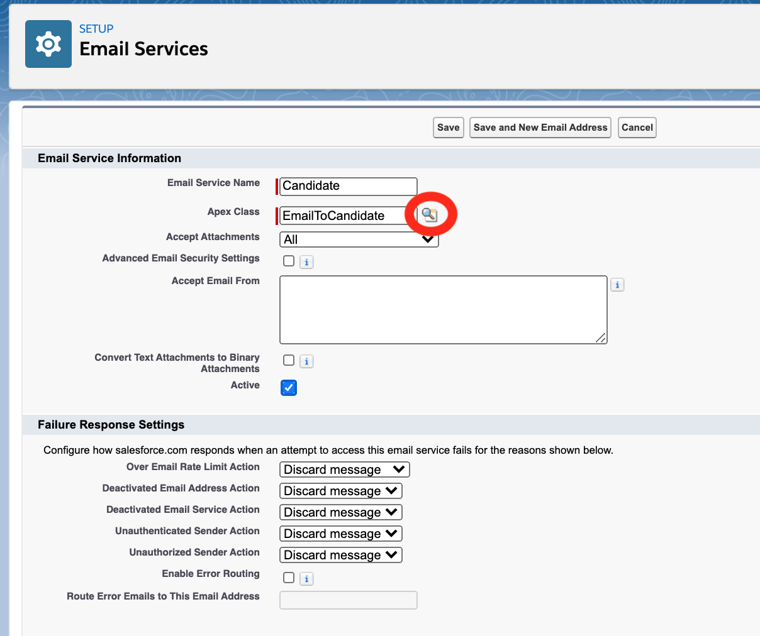Cancel the email service edit
The height and width of the screenshot is (636, 760).
[637, 128]
